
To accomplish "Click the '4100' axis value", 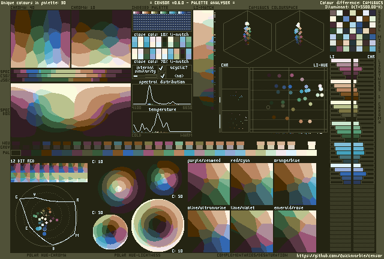I will (136, 108).
